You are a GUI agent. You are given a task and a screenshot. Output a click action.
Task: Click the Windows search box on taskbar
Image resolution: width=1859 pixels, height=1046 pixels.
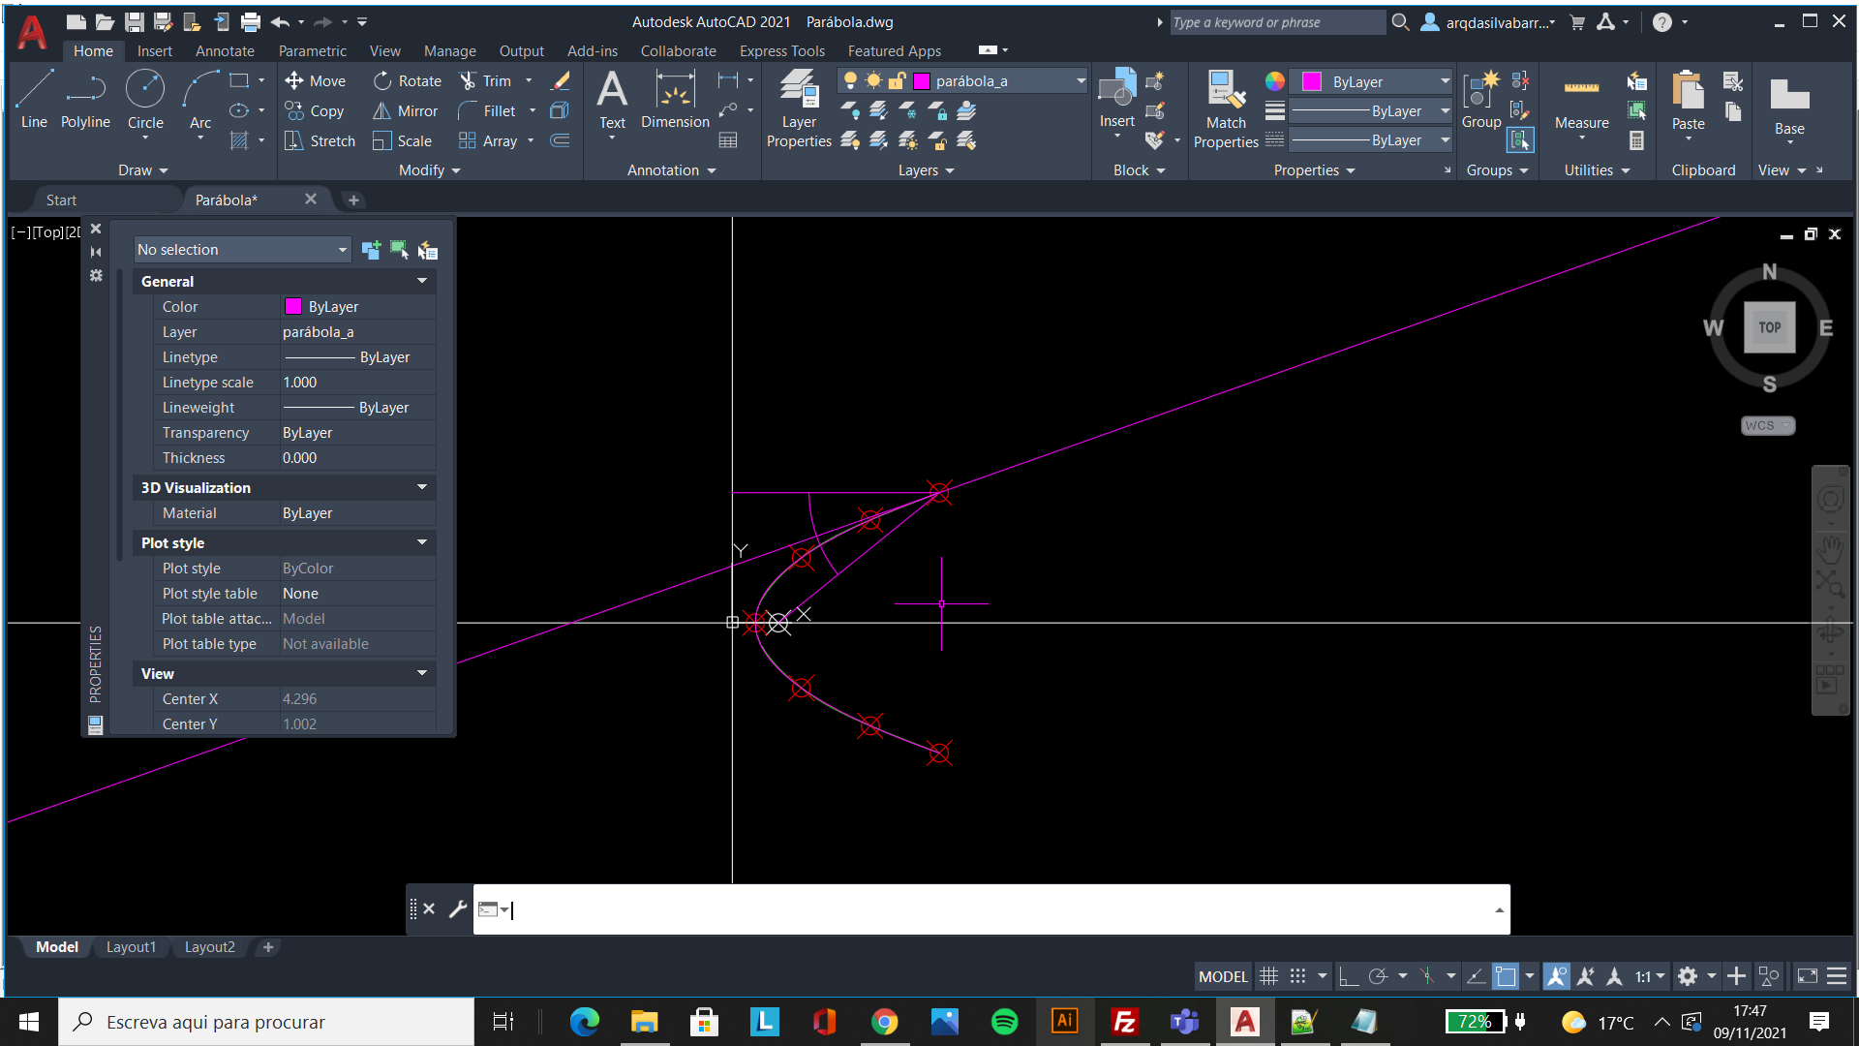click(266, 1022)
